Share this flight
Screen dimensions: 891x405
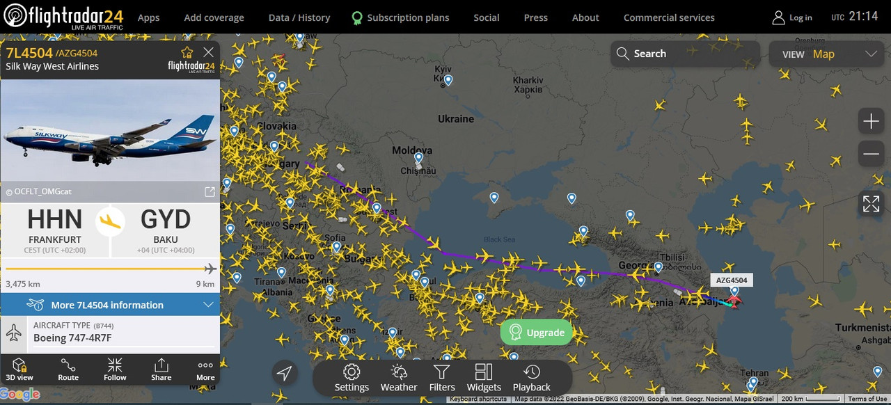[x=161, y=370]
